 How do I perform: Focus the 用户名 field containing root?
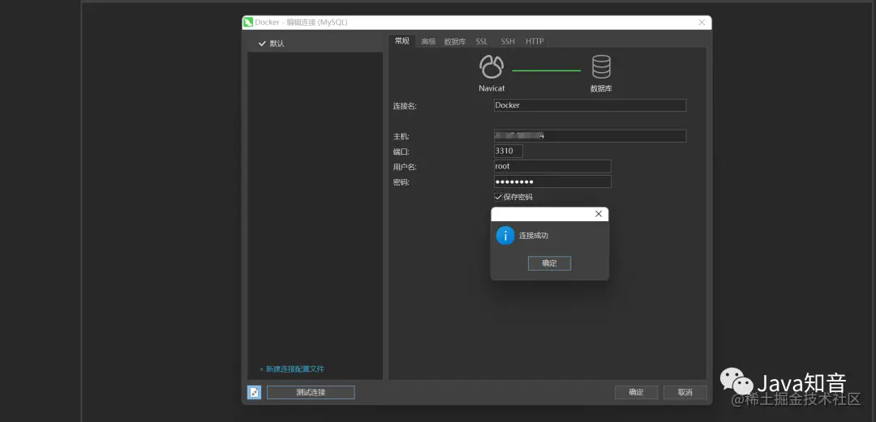point(552,166)
